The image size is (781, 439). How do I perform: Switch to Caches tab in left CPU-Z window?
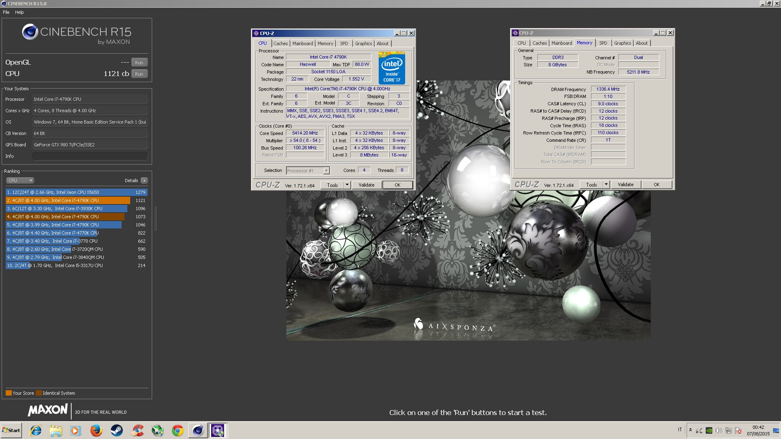tap(280, 43)
